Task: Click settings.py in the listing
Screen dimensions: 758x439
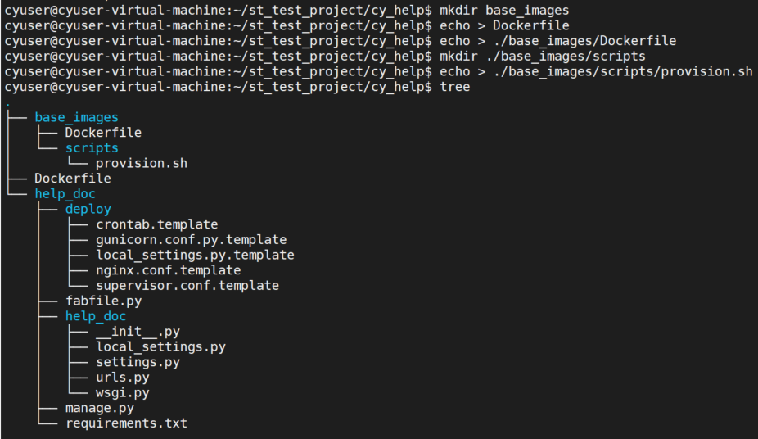Action: [138, 362]
